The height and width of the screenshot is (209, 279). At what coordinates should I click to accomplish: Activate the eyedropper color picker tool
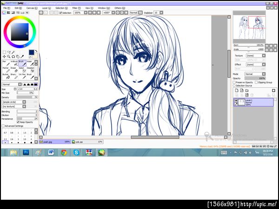click(x=22, y=57)
